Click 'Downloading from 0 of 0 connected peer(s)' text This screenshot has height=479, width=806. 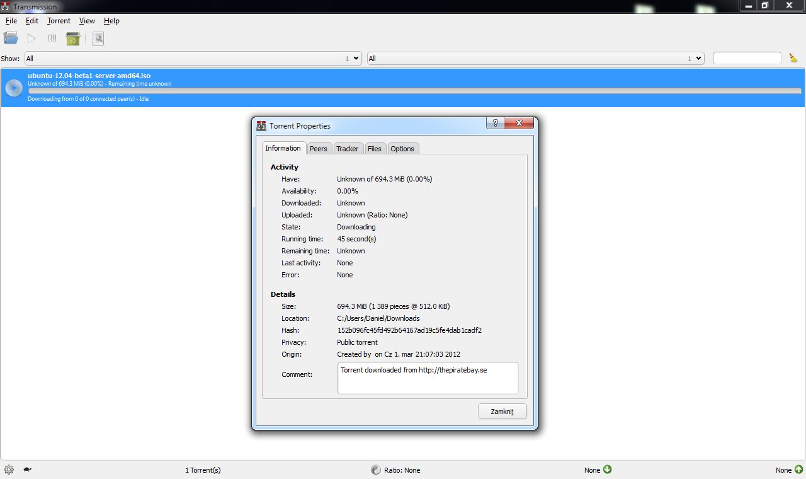coord(88,99)
